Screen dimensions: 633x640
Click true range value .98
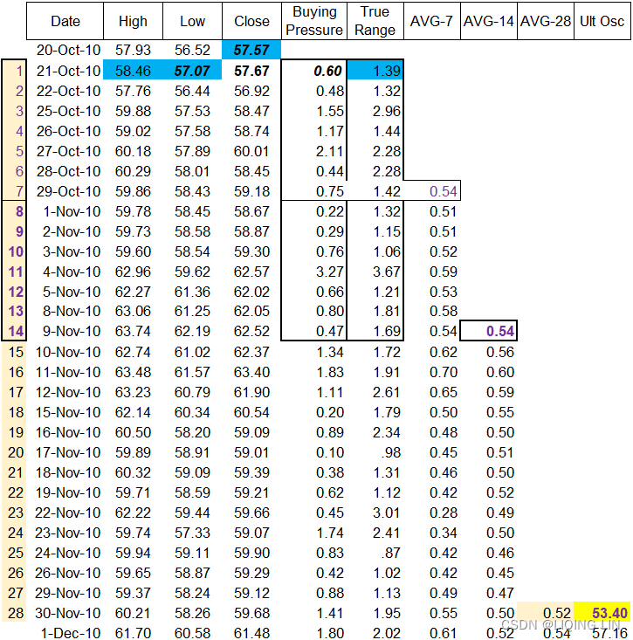(389, 452)
